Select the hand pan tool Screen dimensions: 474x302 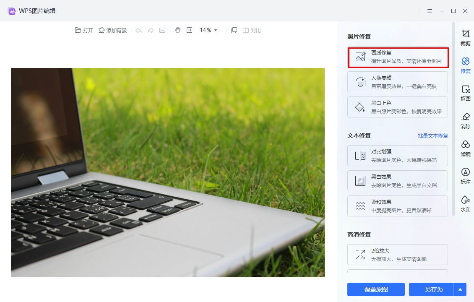(178, 30)
